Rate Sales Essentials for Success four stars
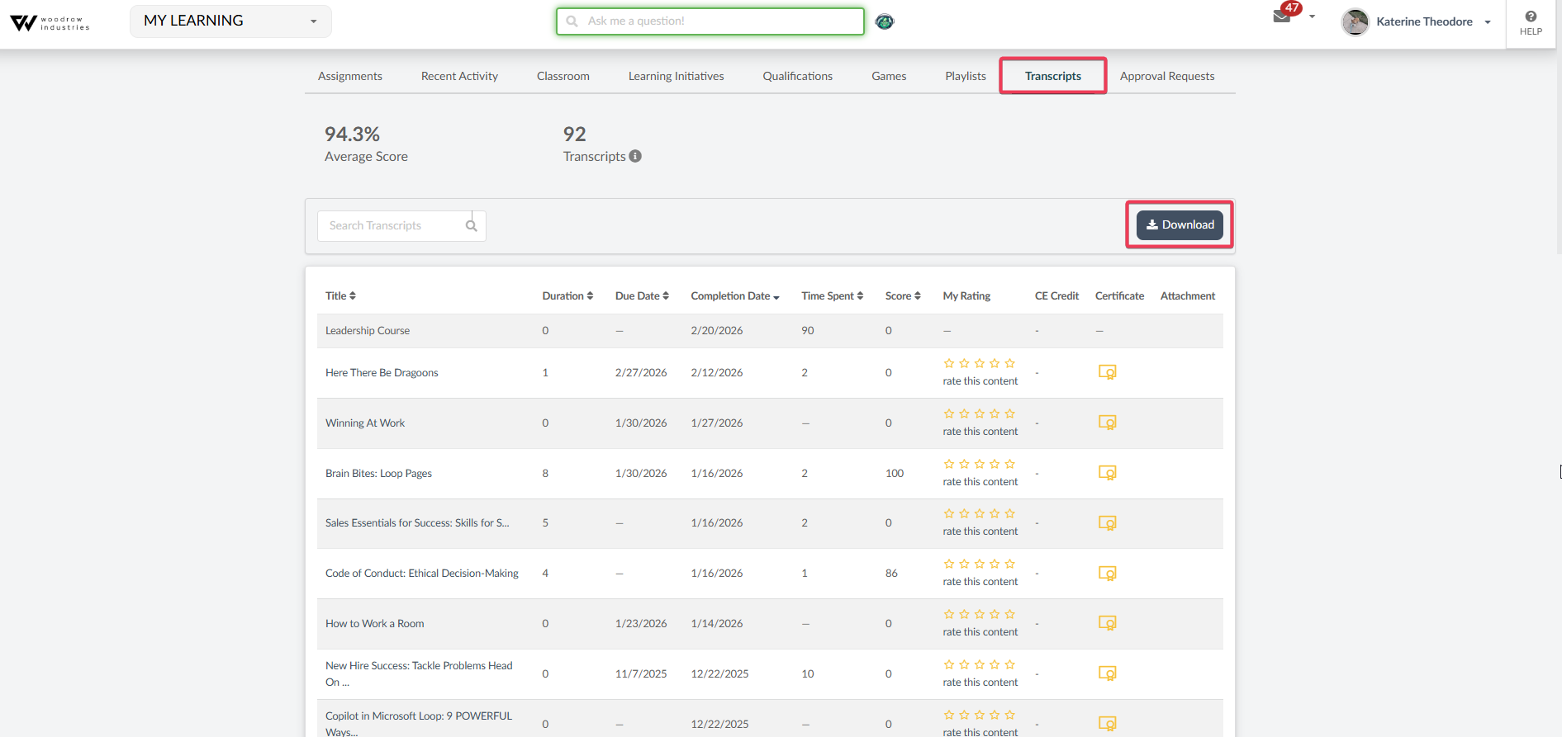The height and width of the screenshot is (737, 1562). pos(995,513)
